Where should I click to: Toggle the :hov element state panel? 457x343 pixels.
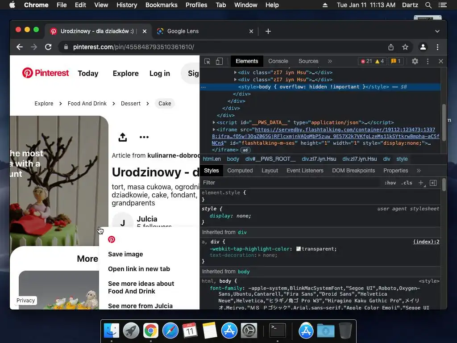pos(390,183)
